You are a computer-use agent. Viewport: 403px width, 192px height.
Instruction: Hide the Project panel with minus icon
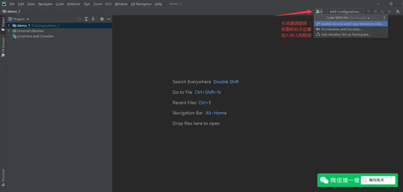pyautogui.click(x=109, y=19)
